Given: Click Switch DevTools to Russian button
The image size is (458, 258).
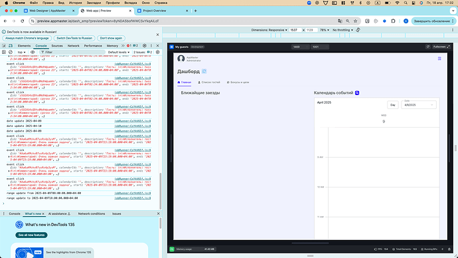Looking at the screenshot, I should point(74,38).
